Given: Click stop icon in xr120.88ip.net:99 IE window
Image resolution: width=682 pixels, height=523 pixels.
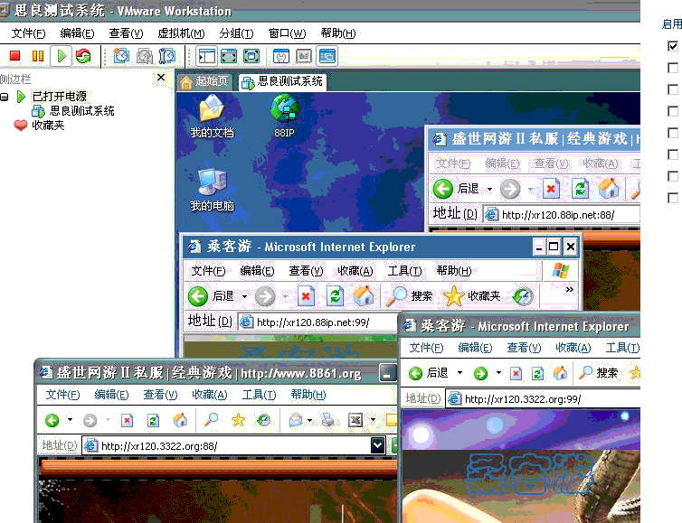Looking at the screenshot, I should pos(306,296).
